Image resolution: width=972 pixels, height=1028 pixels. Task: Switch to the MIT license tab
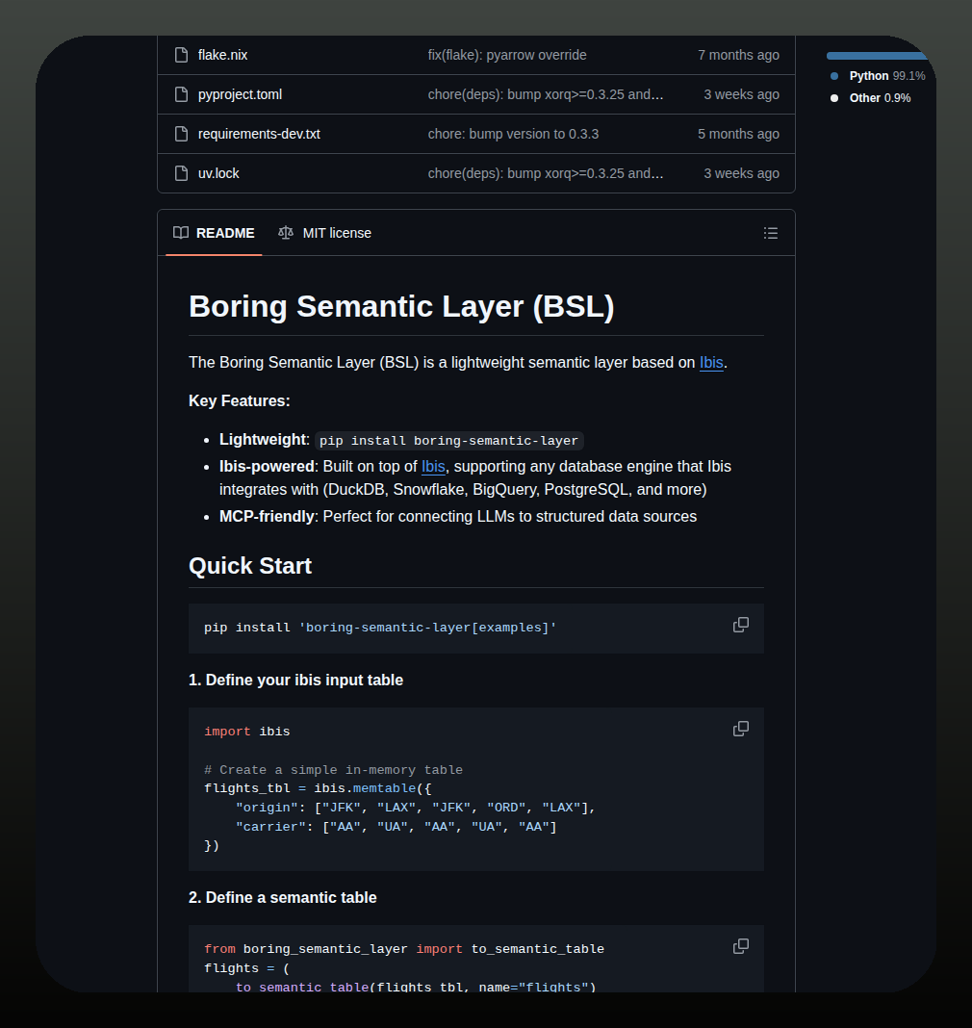coord(324,233)
